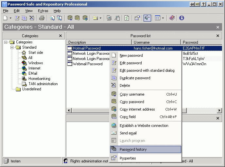225x167 pixels.
Task: Close the Categories panel
Action: pos(61,36)
